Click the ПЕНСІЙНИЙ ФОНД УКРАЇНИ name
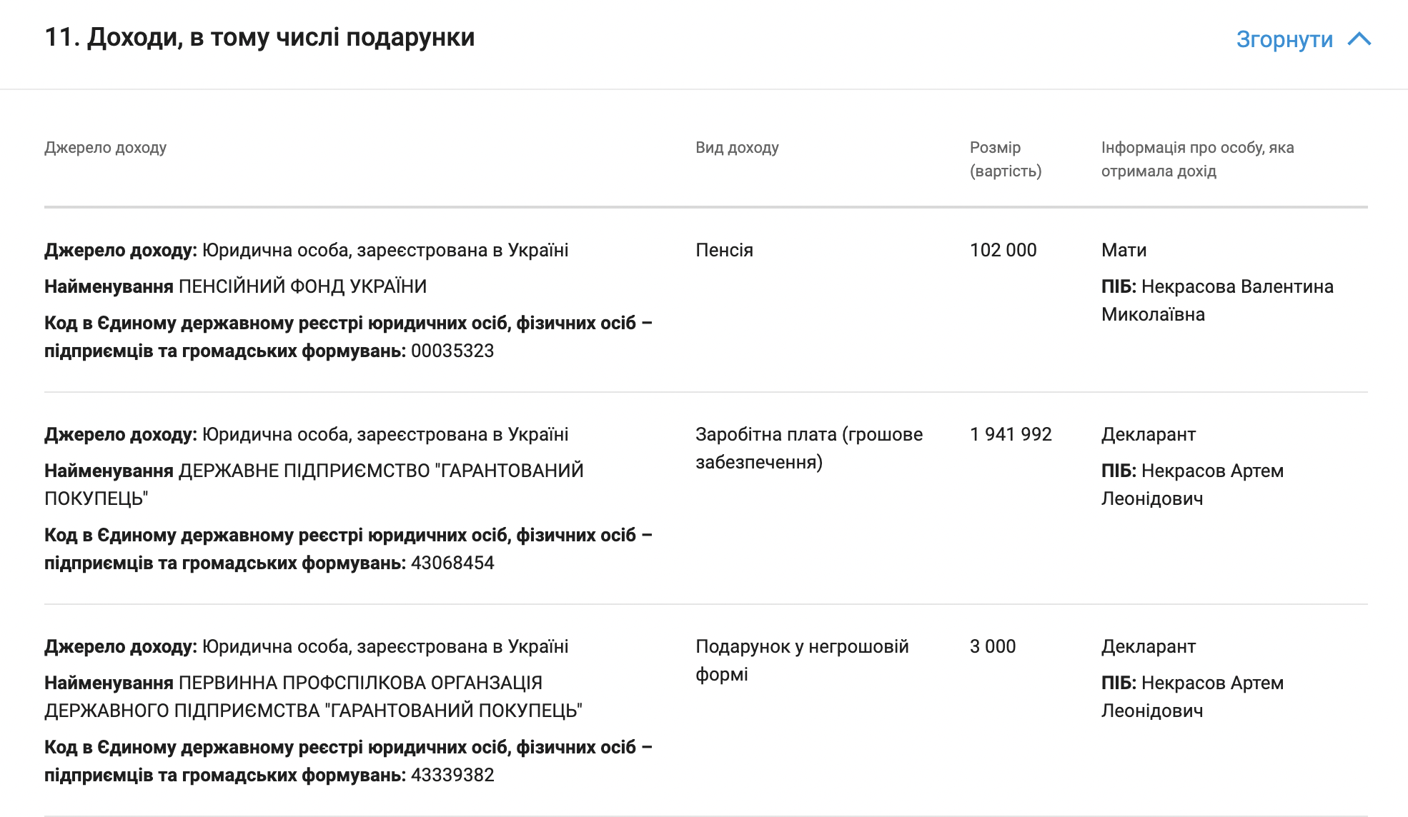1408x817 pixels. pyautogui.click(x=302, y=286)
